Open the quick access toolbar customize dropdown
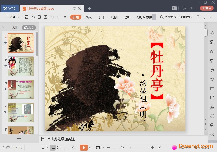 (x=65, y=17)
